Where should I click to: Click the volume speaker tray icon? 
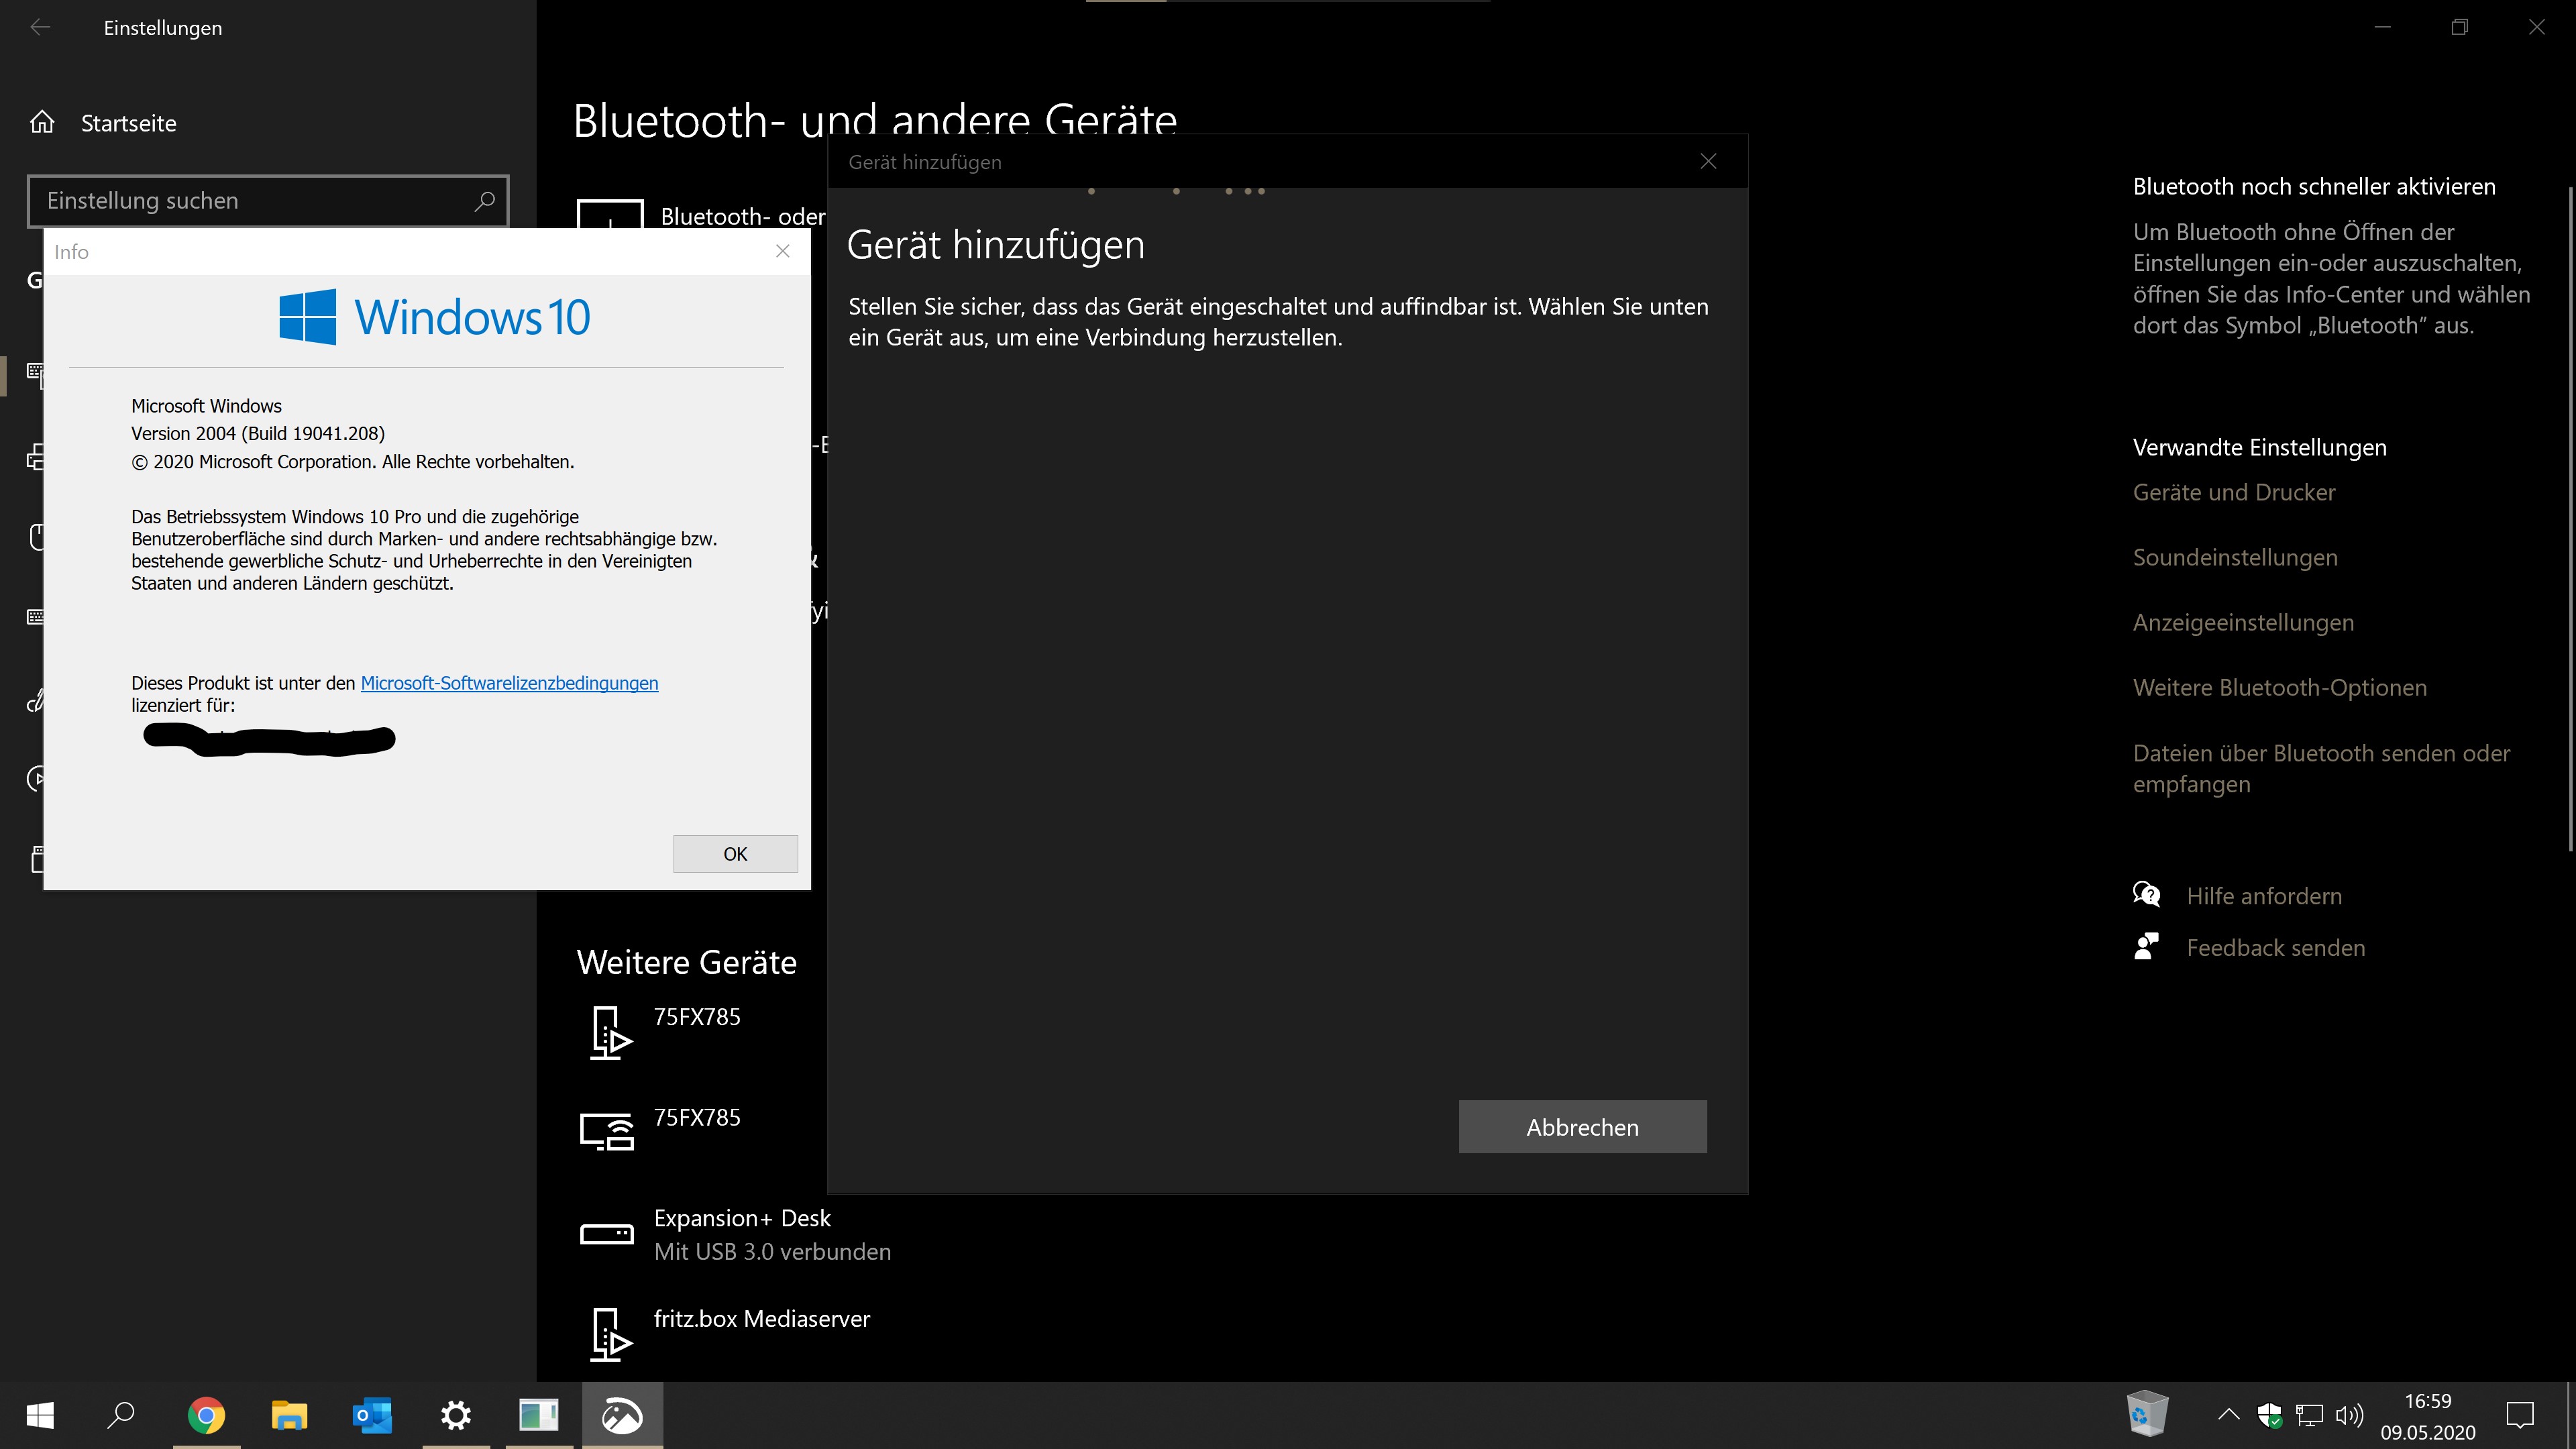(2349, 1415)
